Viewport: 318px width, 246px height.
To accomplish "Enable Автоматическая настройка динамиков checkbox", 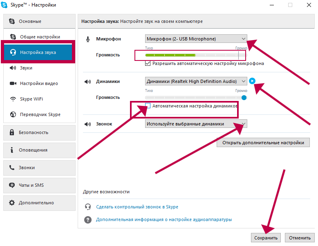I will [148, 106].
